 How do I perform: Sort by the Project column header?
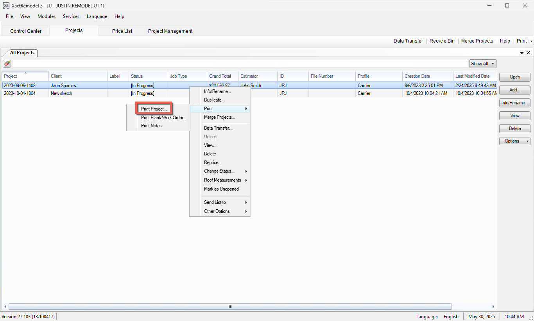(25, 76)
